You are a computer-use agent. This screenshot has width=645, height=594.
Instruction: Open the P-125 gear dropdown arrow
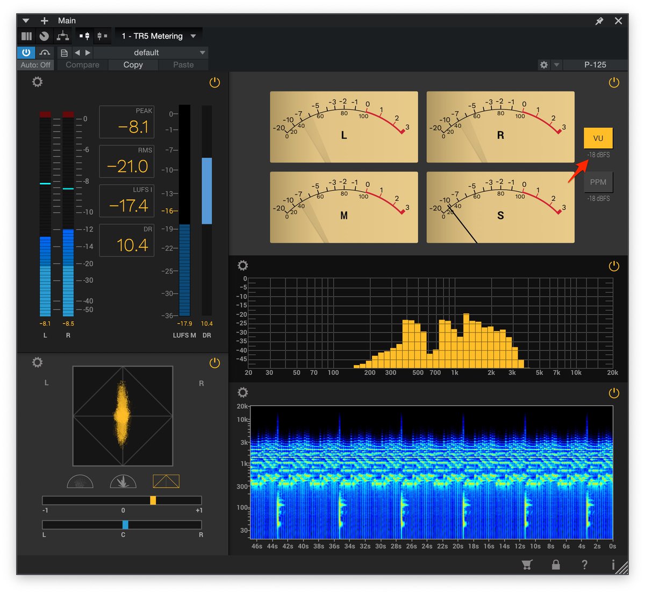click(556, 64)
